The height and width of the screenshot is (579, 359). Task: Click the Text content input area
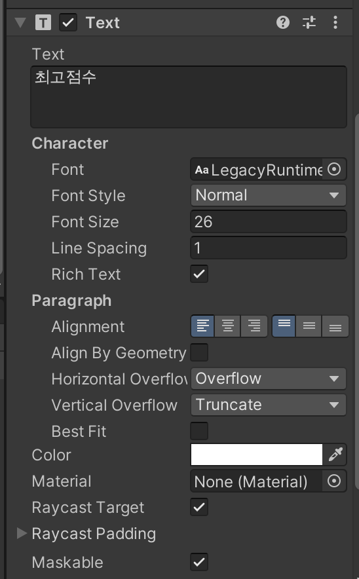coord(189,97)
